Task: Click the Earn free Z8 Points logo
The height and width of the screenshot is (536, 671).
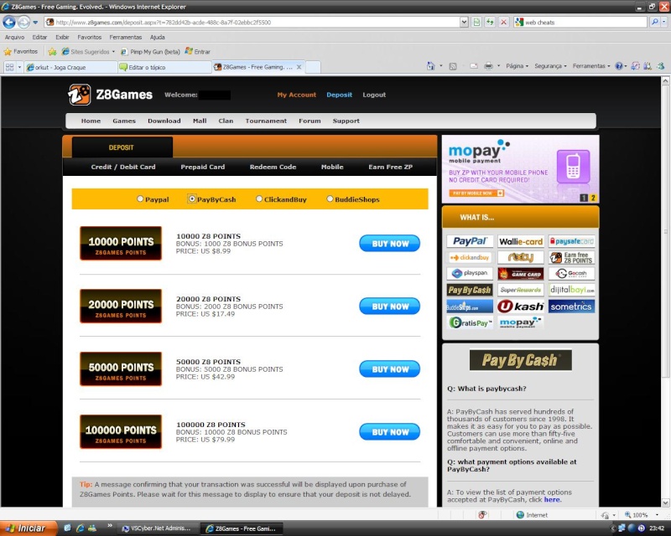Action: point(572,257)
